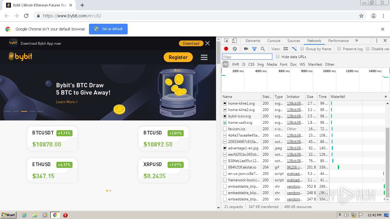Switch to the Console tab
Viewport: 390px width, 219px height.
tap(274, 41)
